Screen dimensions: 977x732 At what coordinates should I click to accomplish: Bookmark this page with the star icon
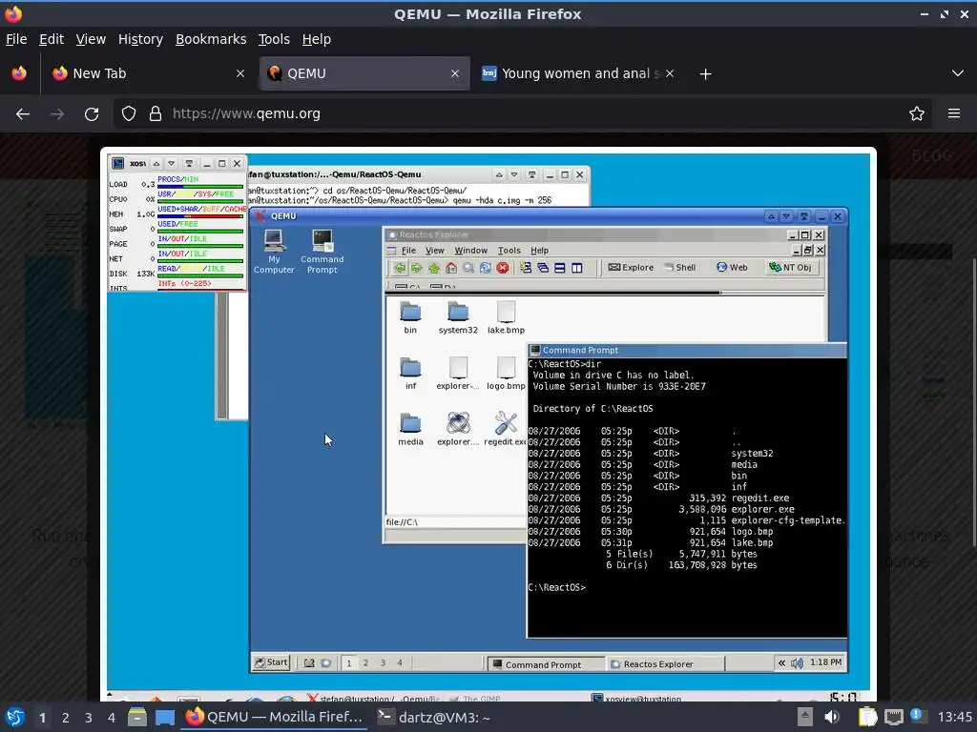coord(917,114)
